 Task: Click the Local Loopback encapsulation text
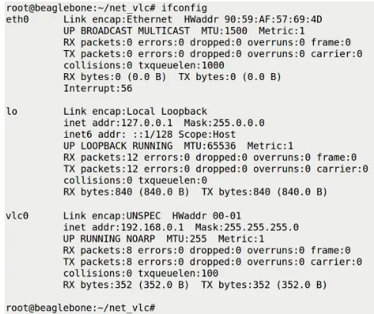(x=167, y=112)
